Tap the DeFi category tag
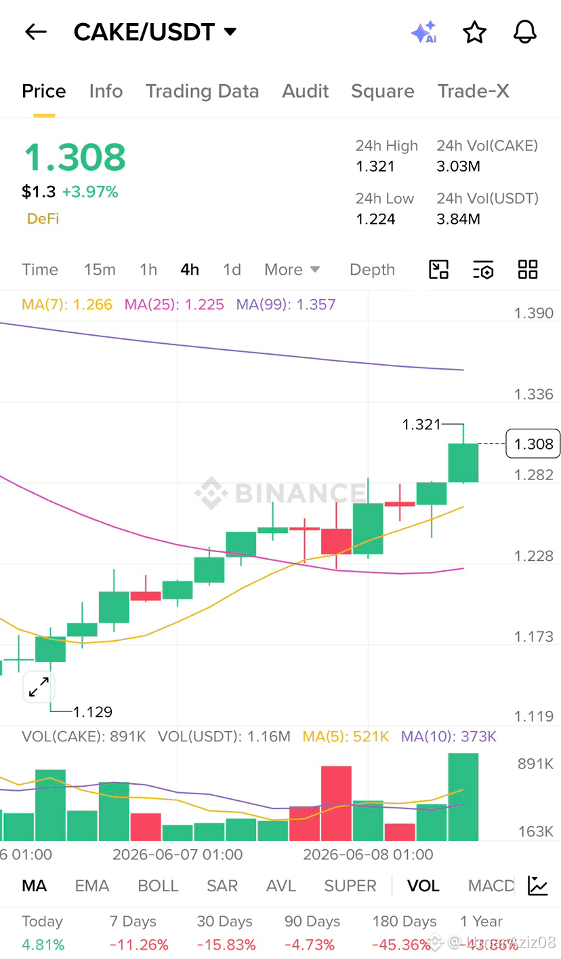561x959 pixels. [x=43, y=218]
